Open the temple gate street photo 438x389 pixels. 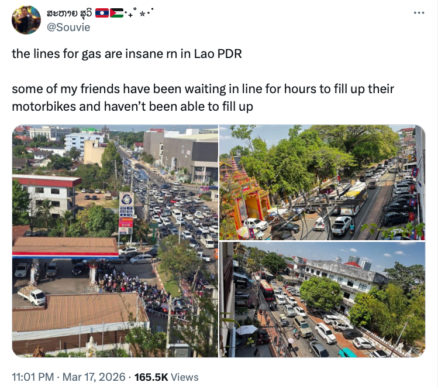tap(322, 182)
